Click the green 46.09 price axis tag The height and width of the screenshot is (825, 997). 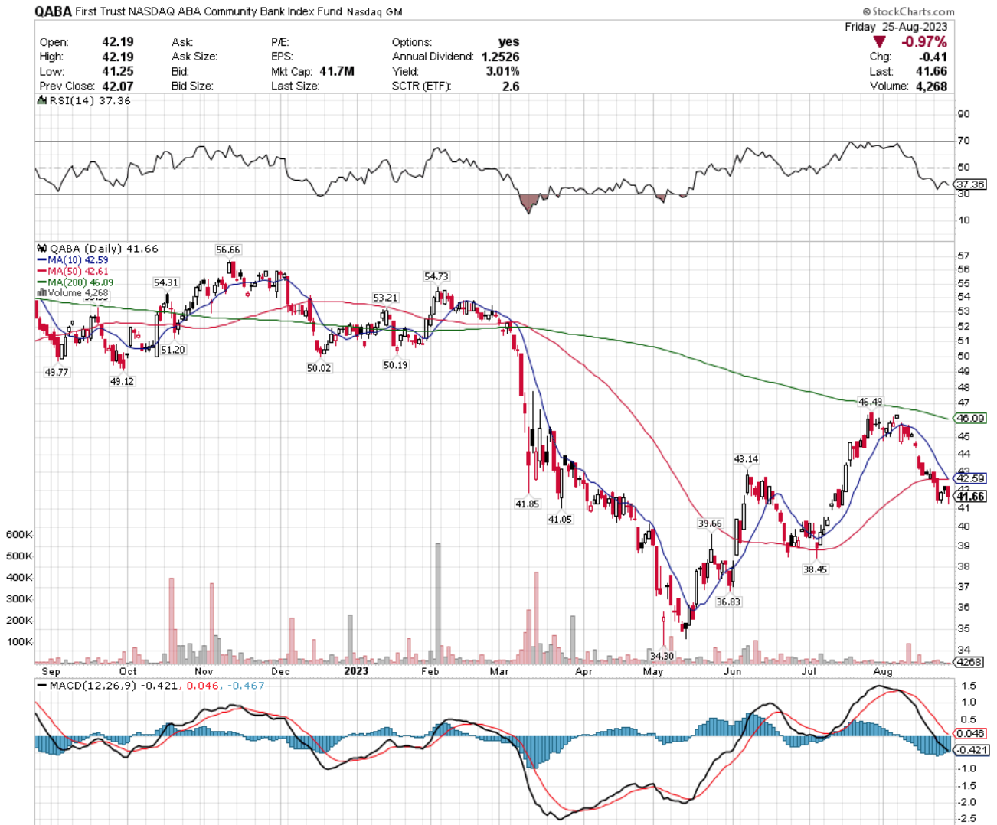tap(971, 418)
